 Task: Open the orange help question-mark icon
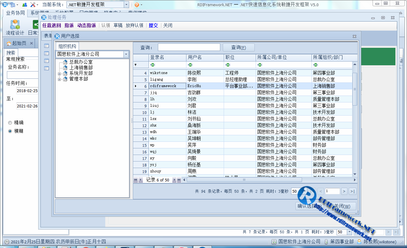(x=137, y=5)
